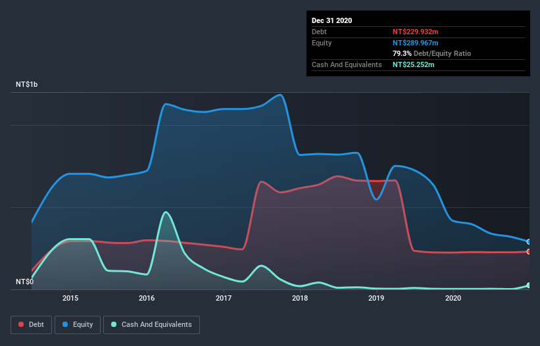540x346 pixels.
Task: Click the NT$25.252m cash value
Action: point(413,64)
